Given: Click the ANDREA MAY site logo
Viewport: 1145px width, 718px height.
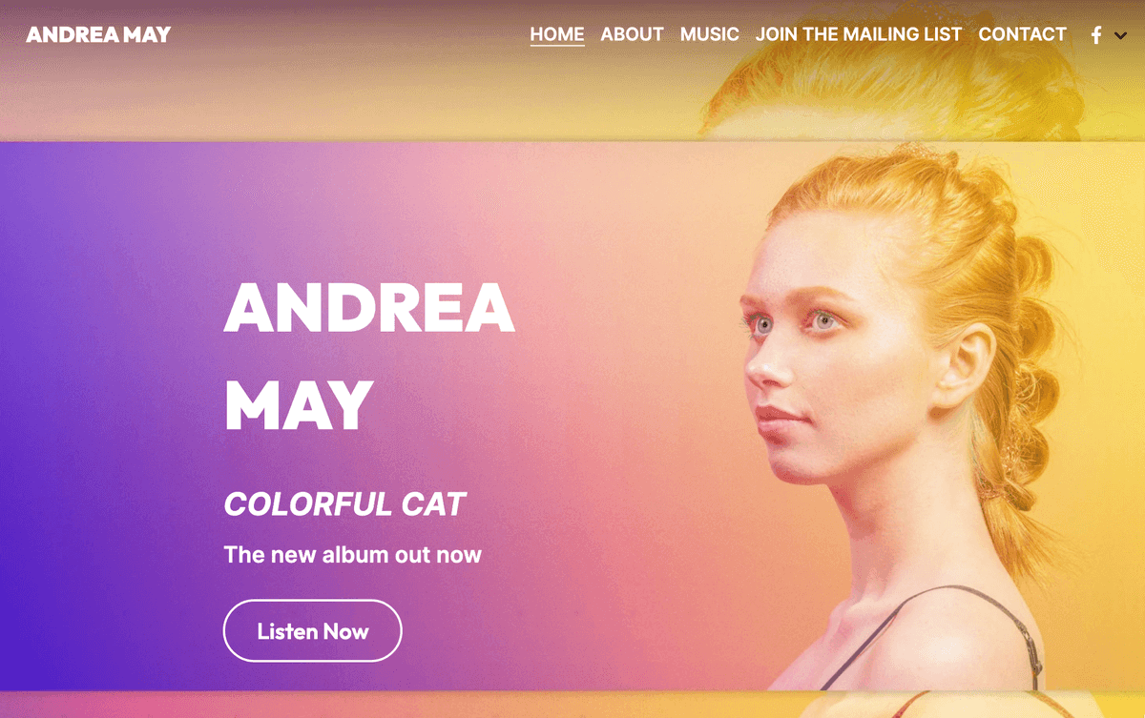Looking at the screenshot, I should coord(98,35).
